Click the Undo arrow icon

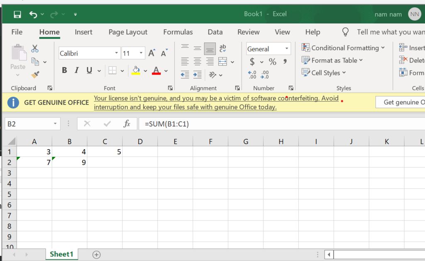33,15
